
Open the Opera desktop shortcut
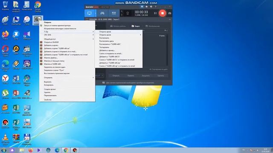pos(5,51)
